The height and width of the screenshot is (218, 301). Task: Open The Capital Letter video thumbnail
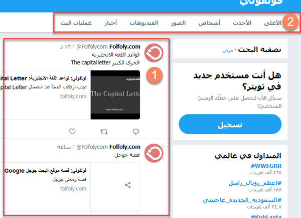115,95
